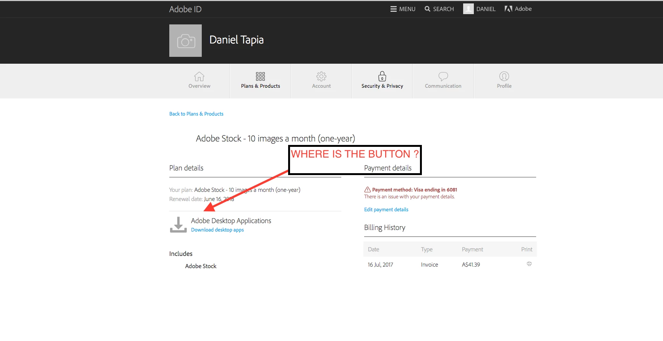Click the Adobe Stock plan title heading
Image resolution: width=663 pixels, height=341 pixels.
click(276, 138)
